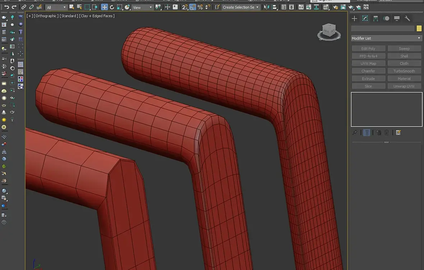This screenshot has height=270, width=424.
Task: Click the Edit Poly modifier button
Action: (x=368, y=48)
